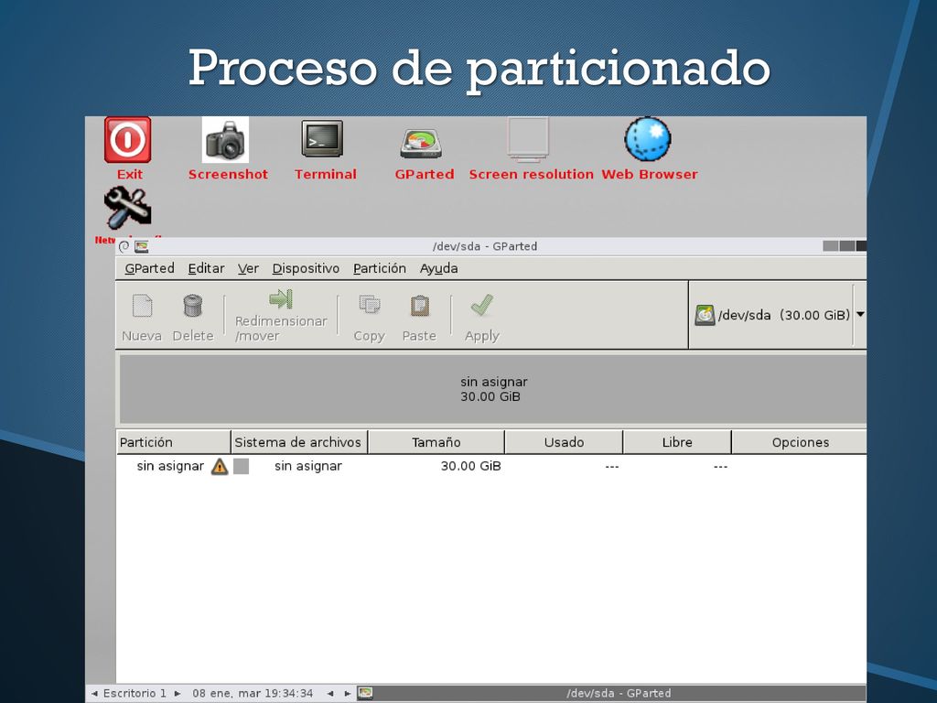Click the GParted window menu icon in titlebar
Image resolution: width=937 pixels, height=703 pixels.
[142, 246]
